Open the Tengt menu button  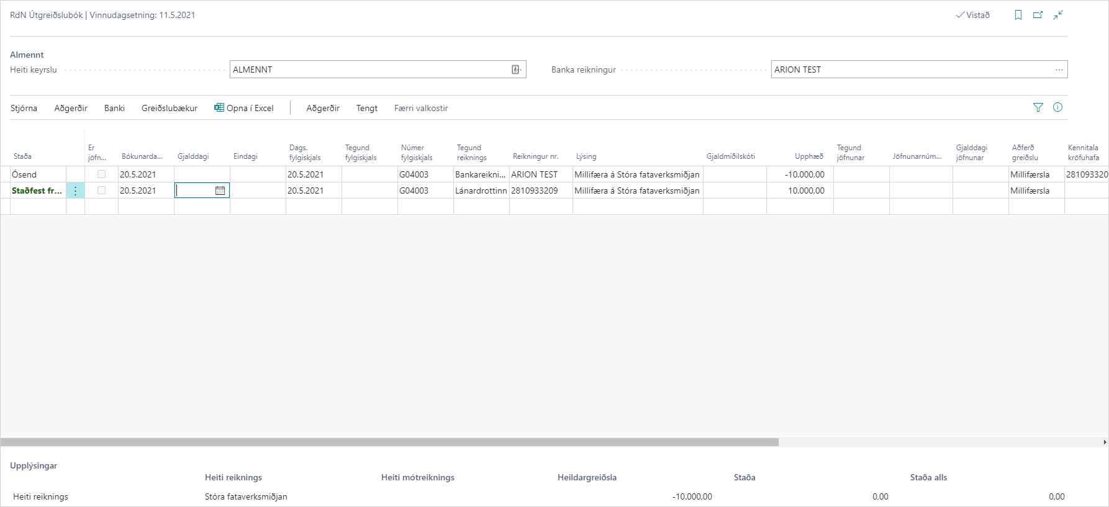[x=366, y=108]
